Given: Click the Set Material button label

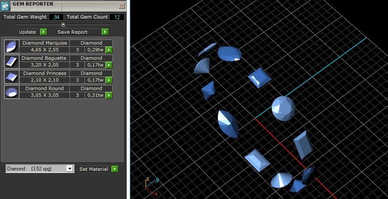Looking at the screenshot, I should click(95, 169).
